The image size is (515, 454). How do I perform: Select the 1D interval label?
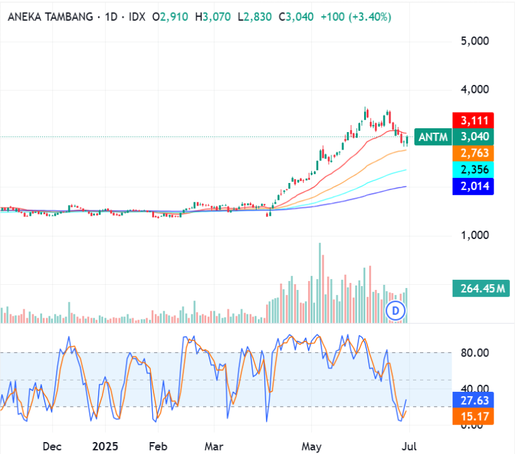[111, 17]
